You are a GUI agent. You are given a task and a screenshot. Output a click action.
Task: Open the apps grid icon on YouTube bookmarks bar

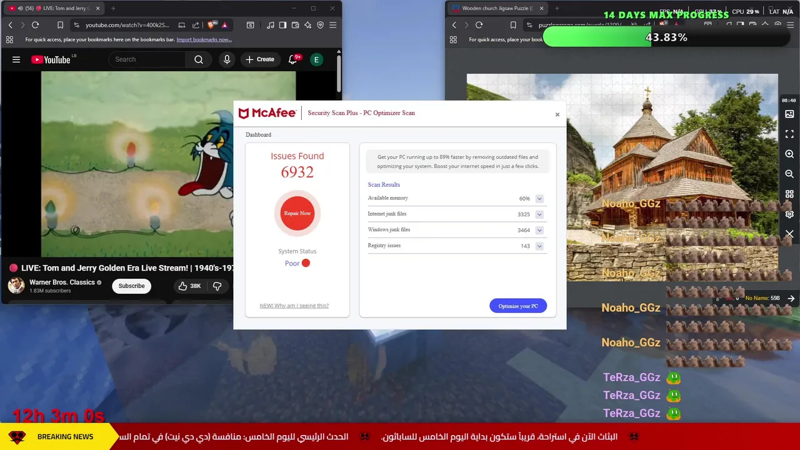[x=9, y=39]
